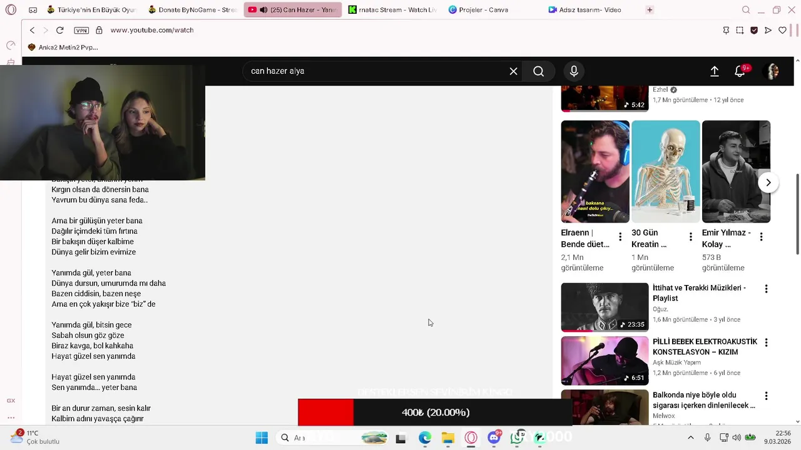Screen dimensions: 801x450
Task: Start voice search with microphone
Action: (x=574, y=71)
